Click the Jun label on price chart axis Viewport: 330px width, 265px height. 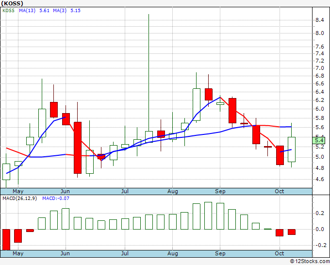[x=65, y=191]
